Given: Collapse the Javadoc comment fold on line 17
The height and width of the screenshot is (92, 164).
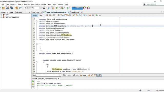Looking at the screenshot, I should [37, 44].
